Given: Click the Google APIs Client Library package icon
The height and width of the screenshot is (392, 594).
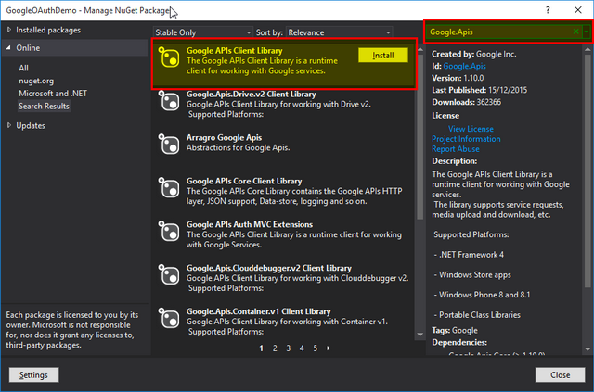Looking at the screenshot, I should pos(169,57).
